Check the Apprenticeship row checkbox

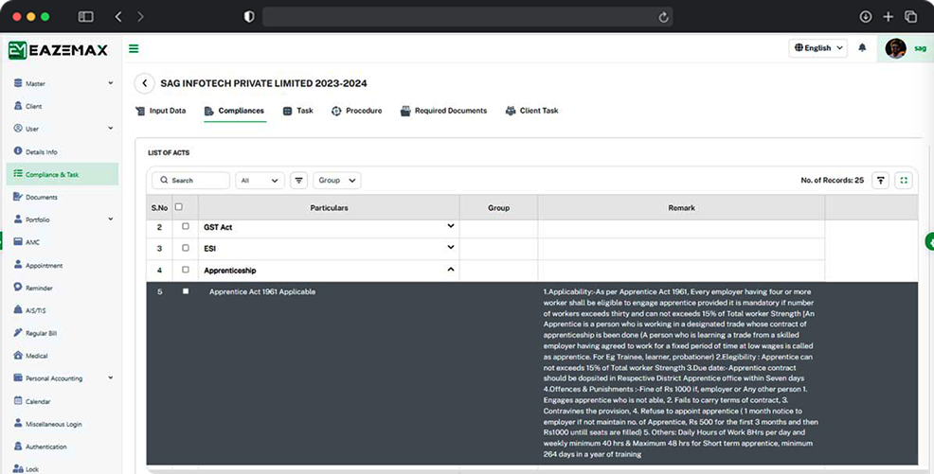point(186,270)
